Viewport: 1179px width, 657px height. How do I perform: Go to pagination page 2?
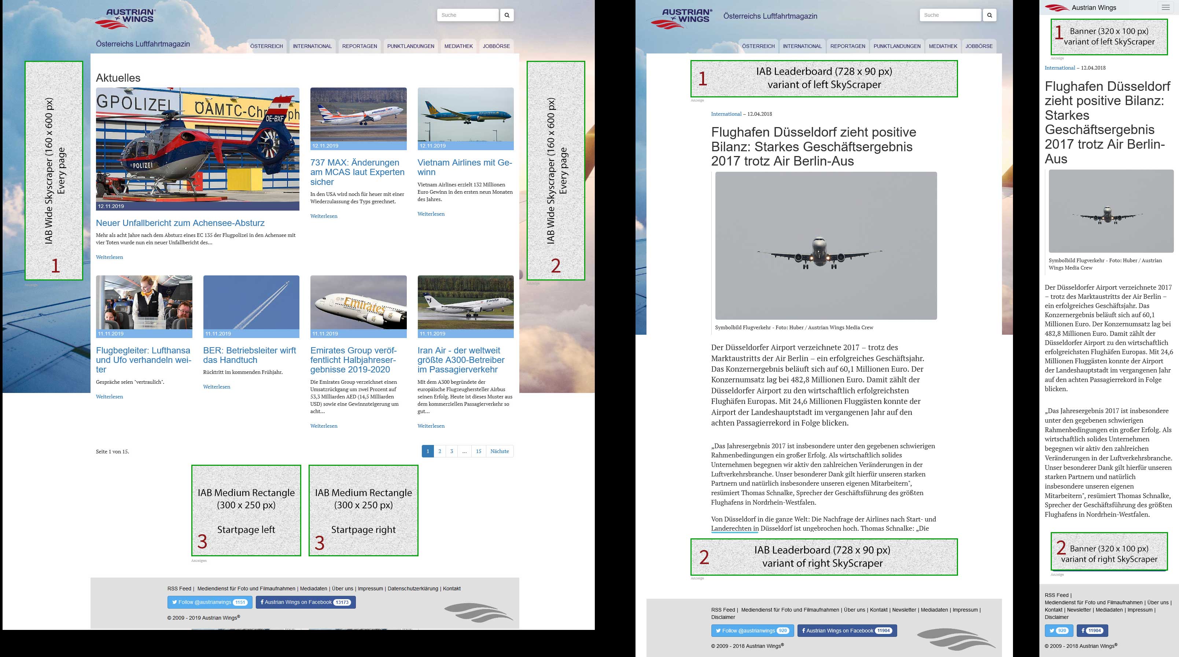pos(440,451)
